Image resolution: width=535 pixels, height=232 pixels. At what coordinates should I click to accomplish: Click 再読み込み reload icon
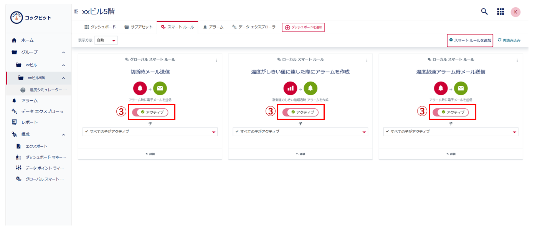click(499, 40)
